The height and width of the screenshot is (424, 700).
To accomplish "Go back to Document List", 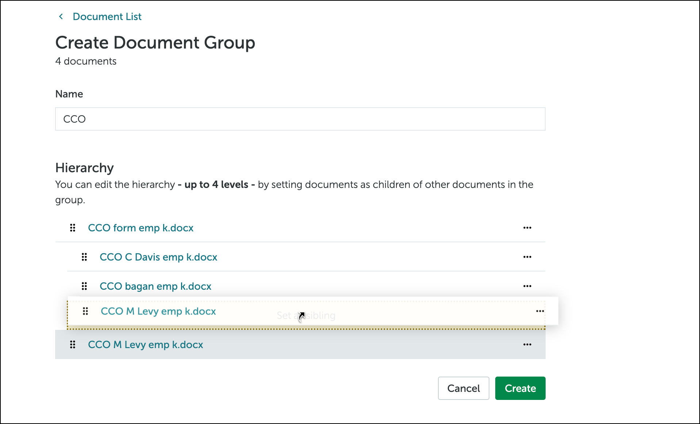I will coord(107,16).
